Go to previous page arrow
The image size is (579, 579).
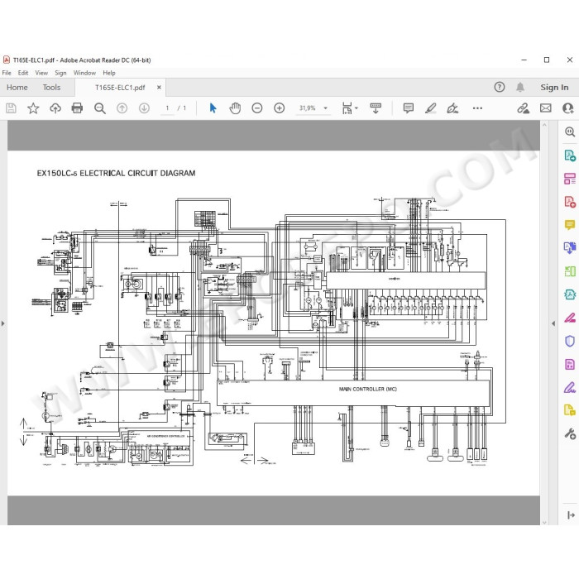(x=122, y=108)
